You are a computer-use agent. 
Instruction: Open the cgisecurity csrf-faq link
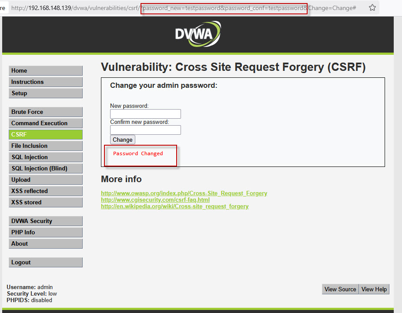pos(155,200)
